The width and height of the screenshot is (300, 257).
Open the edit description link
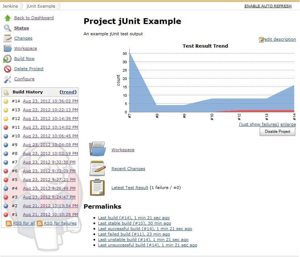[x=280, y=39]
